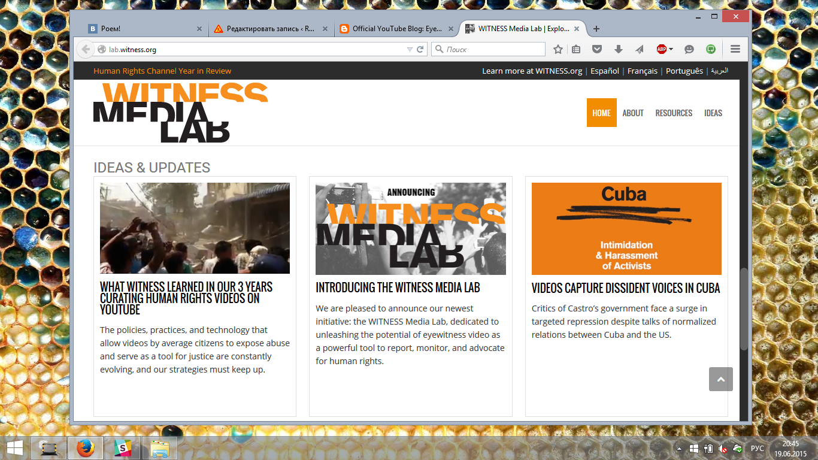Click the Announcing WITNESS Media Lab thumbnail
The image size is (818, 460).
click(411, 229)
